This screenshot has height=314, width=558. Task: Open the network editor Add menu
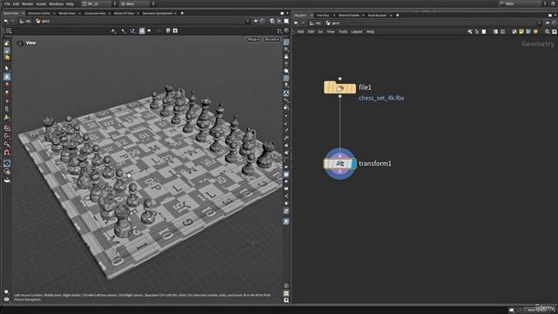[300, 31]
